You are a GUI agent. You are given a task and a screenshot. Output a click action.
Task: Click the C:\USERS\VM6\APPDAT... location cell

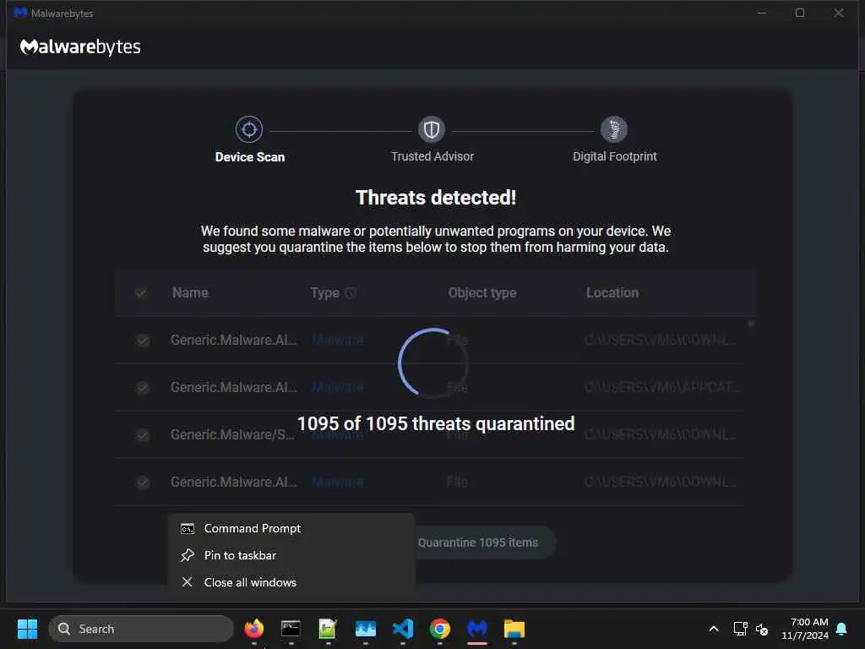[661, 388]
